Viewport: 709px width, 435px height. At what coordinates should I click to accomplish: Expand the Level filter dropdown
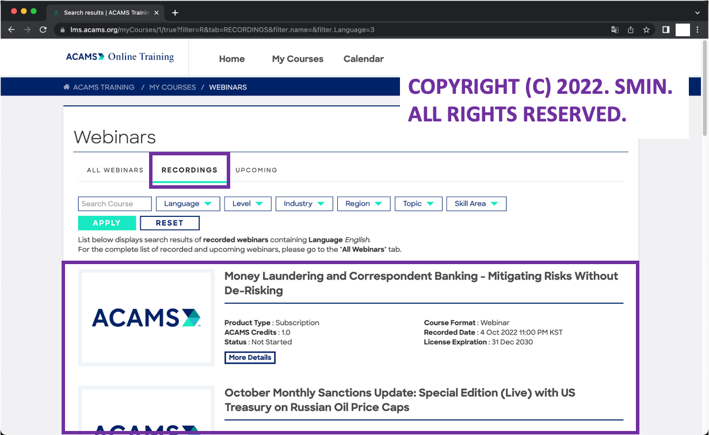pos(247,204)
